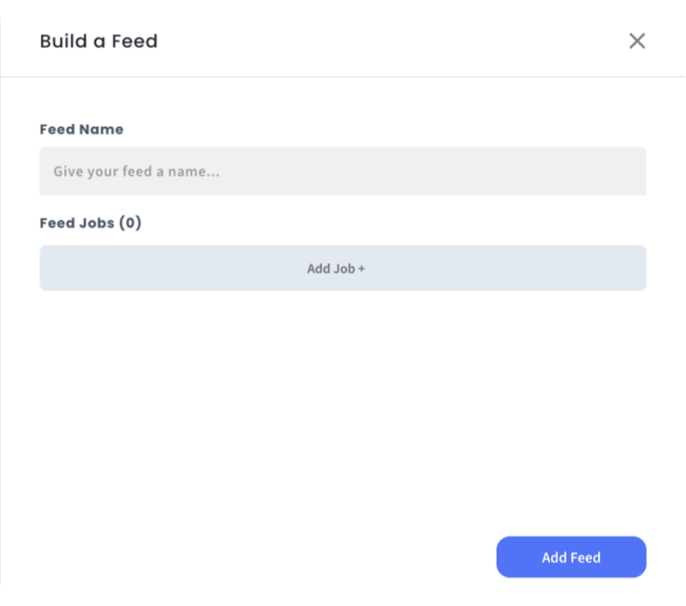This screenshot has height=606, width=686.
Task: Click the Add Job text
Action: (331, 269)
